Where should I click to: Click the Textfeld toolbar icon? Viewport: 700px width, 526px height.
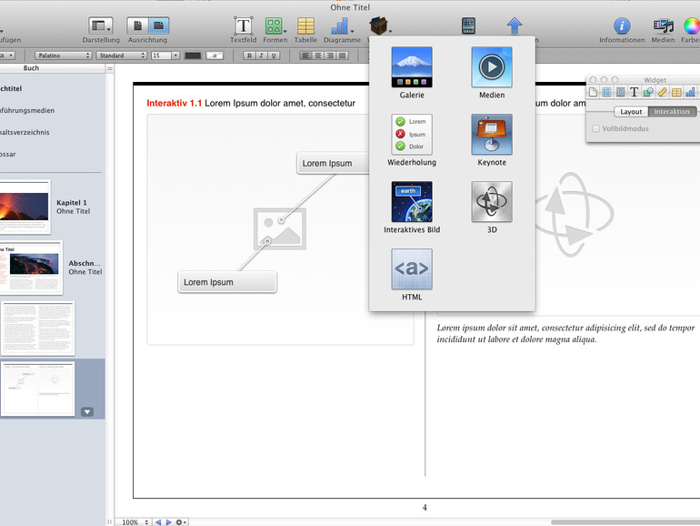tap(244, 25)
